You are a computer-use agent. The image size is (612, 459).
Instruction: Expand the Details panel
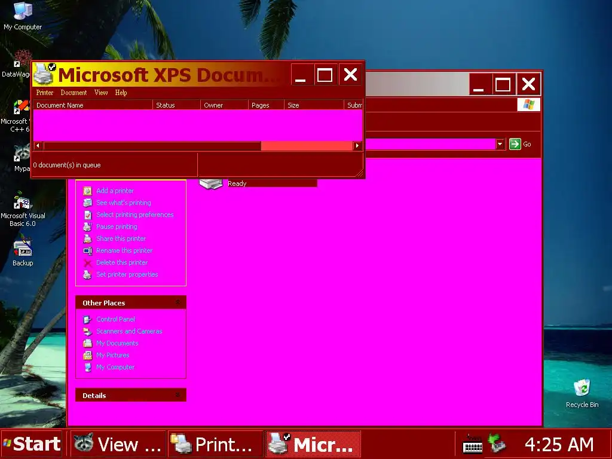(x=178, y=395)
